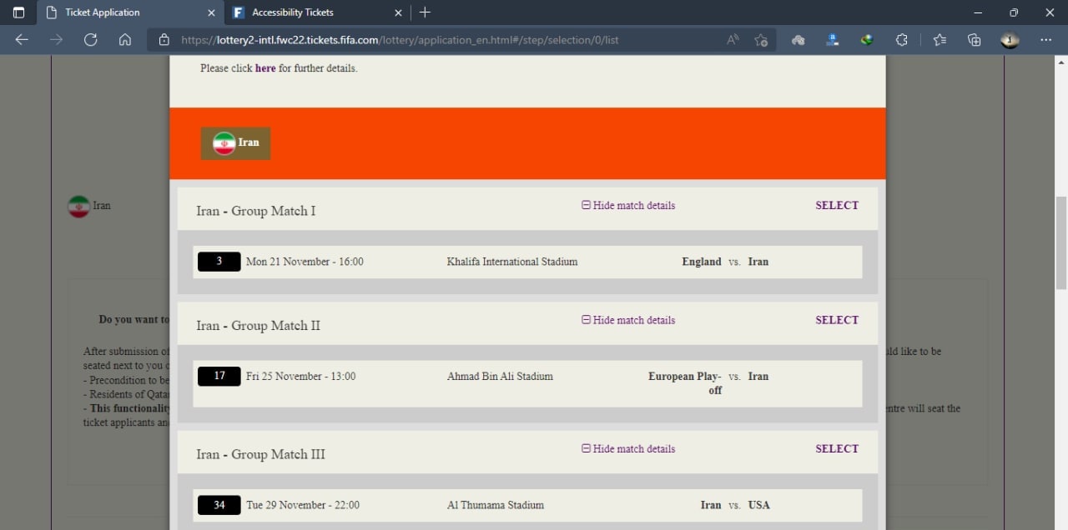Open the Extensions puzzle-piece icon
Image resolution: width=1068 pixels, height=530 pixels.
click(x=901, y=40)
